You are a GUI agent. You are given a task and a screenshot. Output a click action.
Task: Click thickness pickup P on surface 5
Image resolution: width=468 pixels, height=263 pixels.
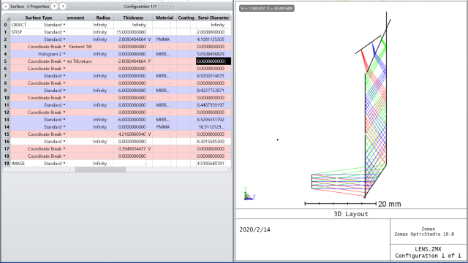click(149, 61)
